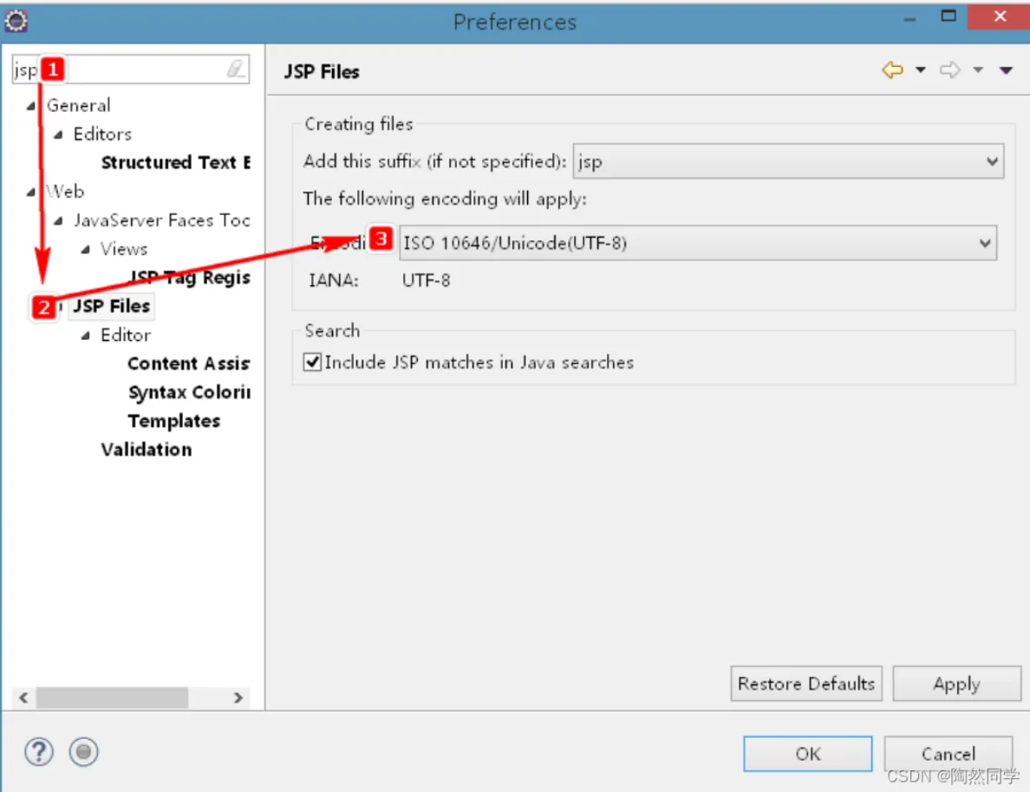
Task: Click the IANA value UTF-8 text
Action: click(x=427, y=281)
